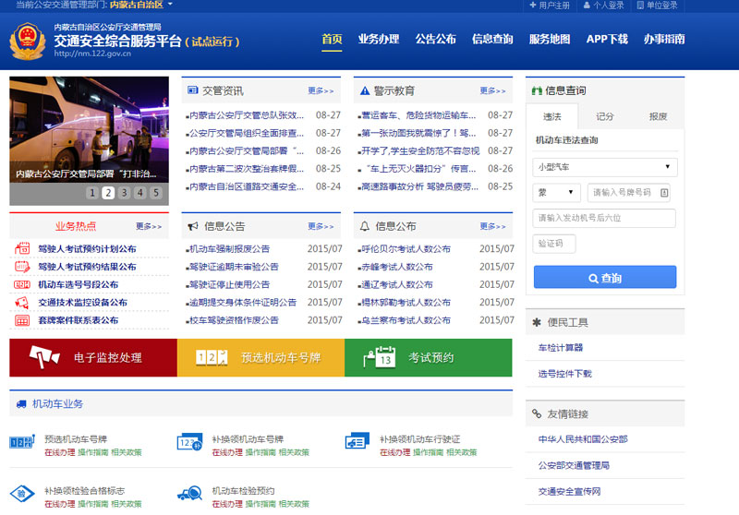The image size is (739, 515).
Task: Open the 内蒙古自治区 department dropdown
Action: click(141, 5)
